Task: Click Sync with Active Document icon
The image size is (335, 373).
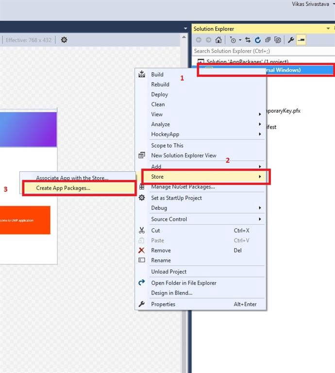Action: click(248, 40)
